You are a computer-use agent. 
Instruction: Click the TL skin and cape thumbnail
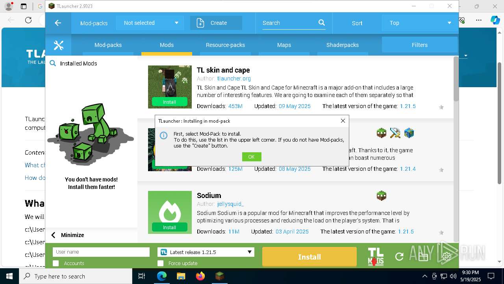click(x=170, y=87)
